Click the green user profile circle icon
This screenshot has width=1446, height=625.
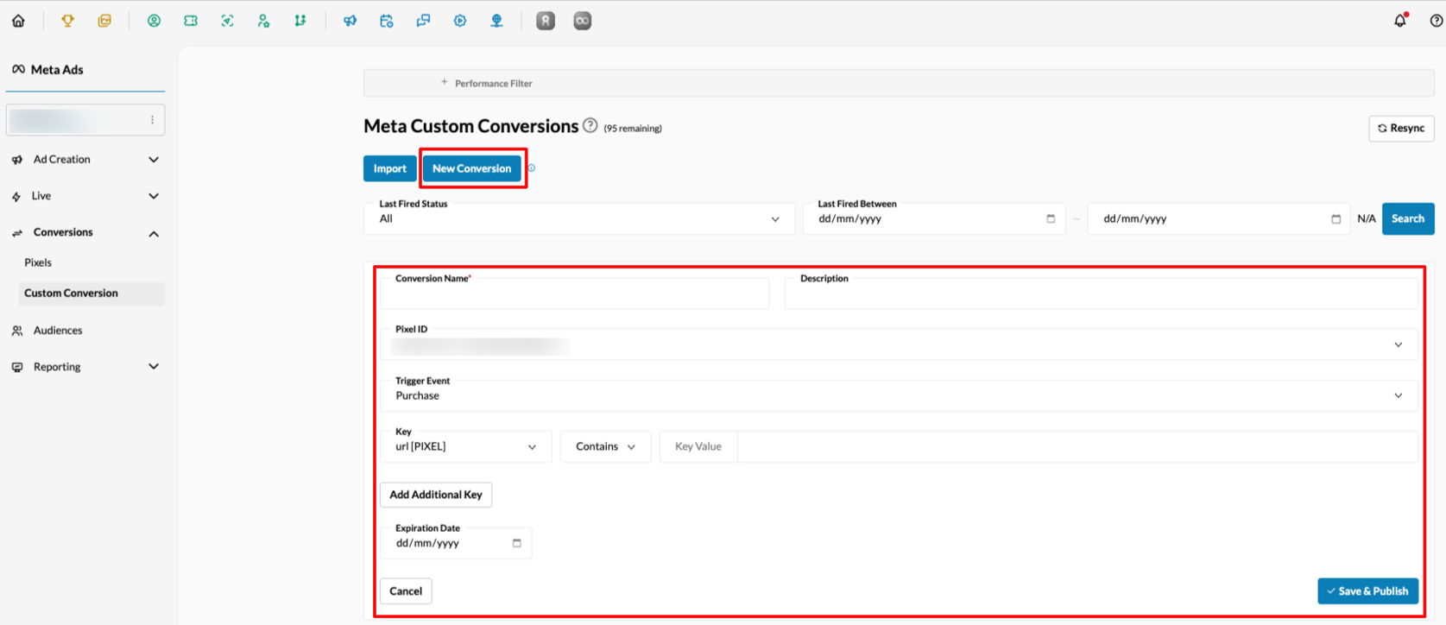pos(154,21)
